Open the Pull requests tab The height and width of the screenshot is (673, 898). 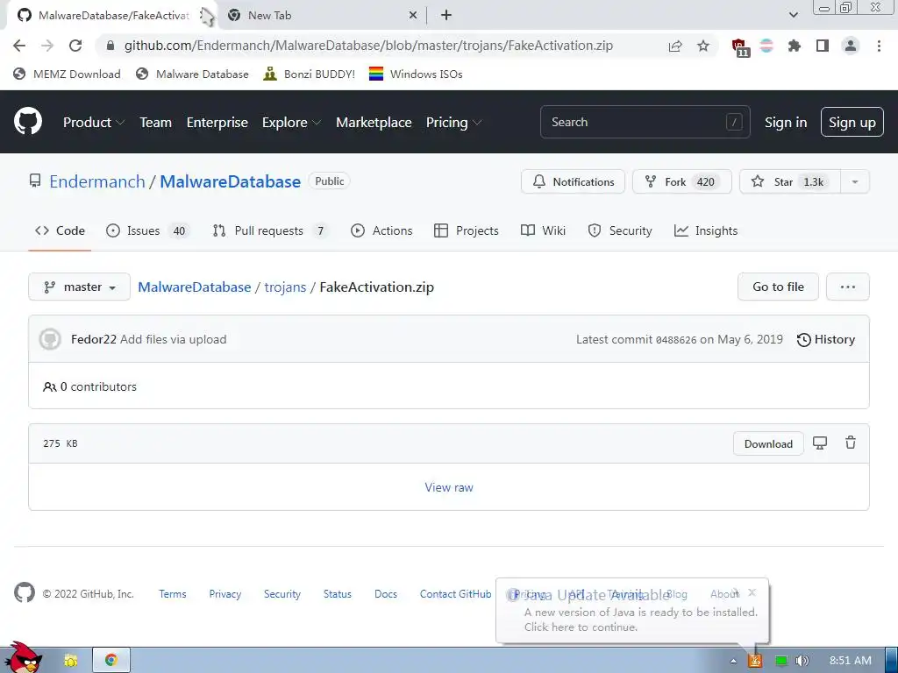tap(270, 230)
